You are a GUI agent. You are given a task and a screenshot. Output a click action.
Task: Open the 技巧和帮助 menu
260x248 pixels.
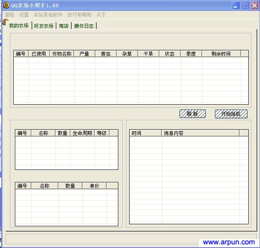tap(80, 15)
